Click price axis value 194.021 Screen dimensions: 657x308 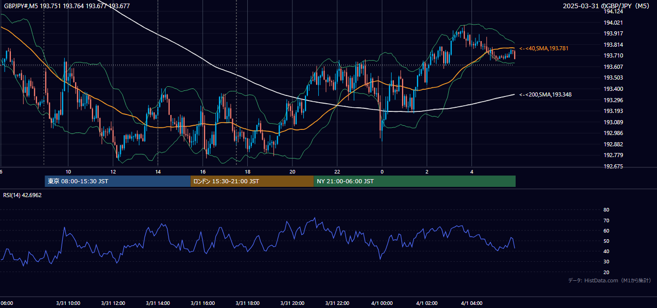click(x=614, y=23)
